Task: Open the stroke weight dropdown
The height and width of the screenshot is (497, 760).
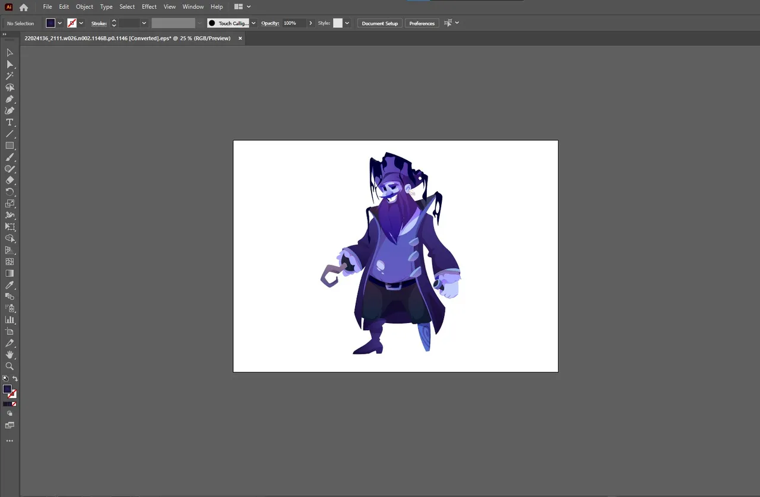Action: (x=144, y=23)
